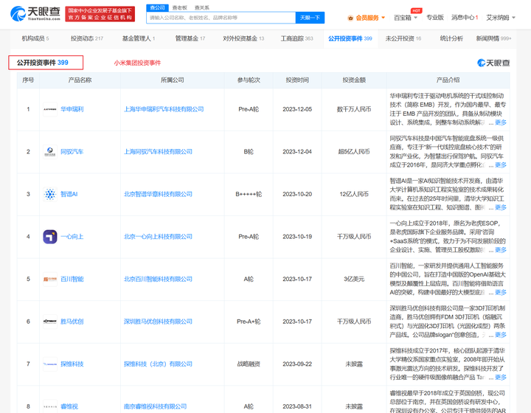531x413 pixels.
Task: Click the 战略融资 round cell
Action: tap(249, 364)
